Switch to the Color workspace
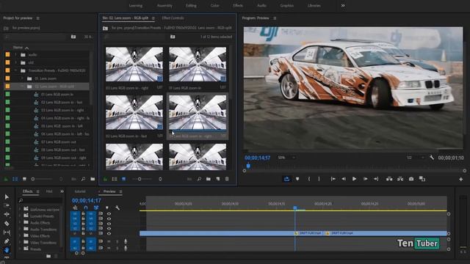 click(x=214, y=5)
